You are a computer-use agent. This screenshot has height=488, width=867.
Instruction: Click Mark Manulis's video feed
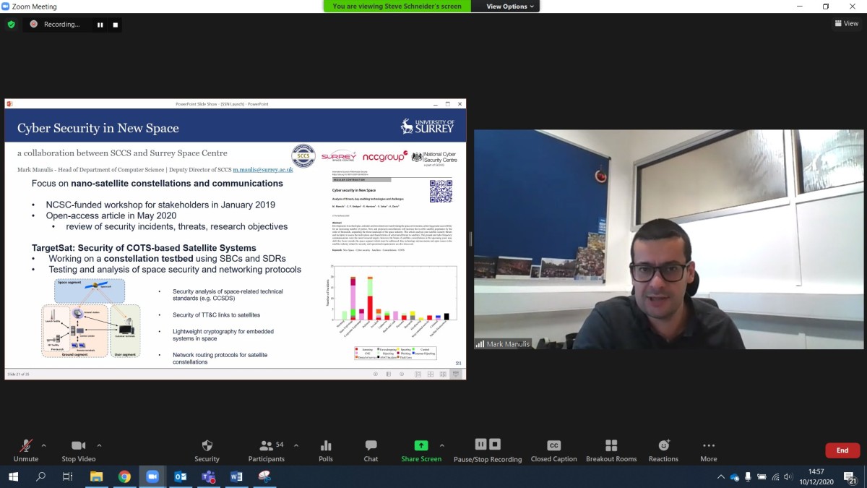click(668, 239)
